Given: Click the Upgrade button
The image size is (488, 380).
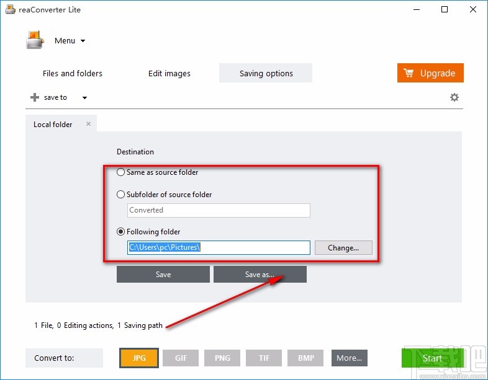Looking at the screenshot, I should click(430, 73).
